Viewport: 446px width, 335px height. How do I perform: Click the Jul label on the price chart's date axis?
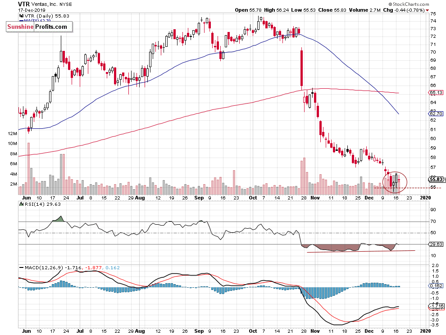point(80,198)
